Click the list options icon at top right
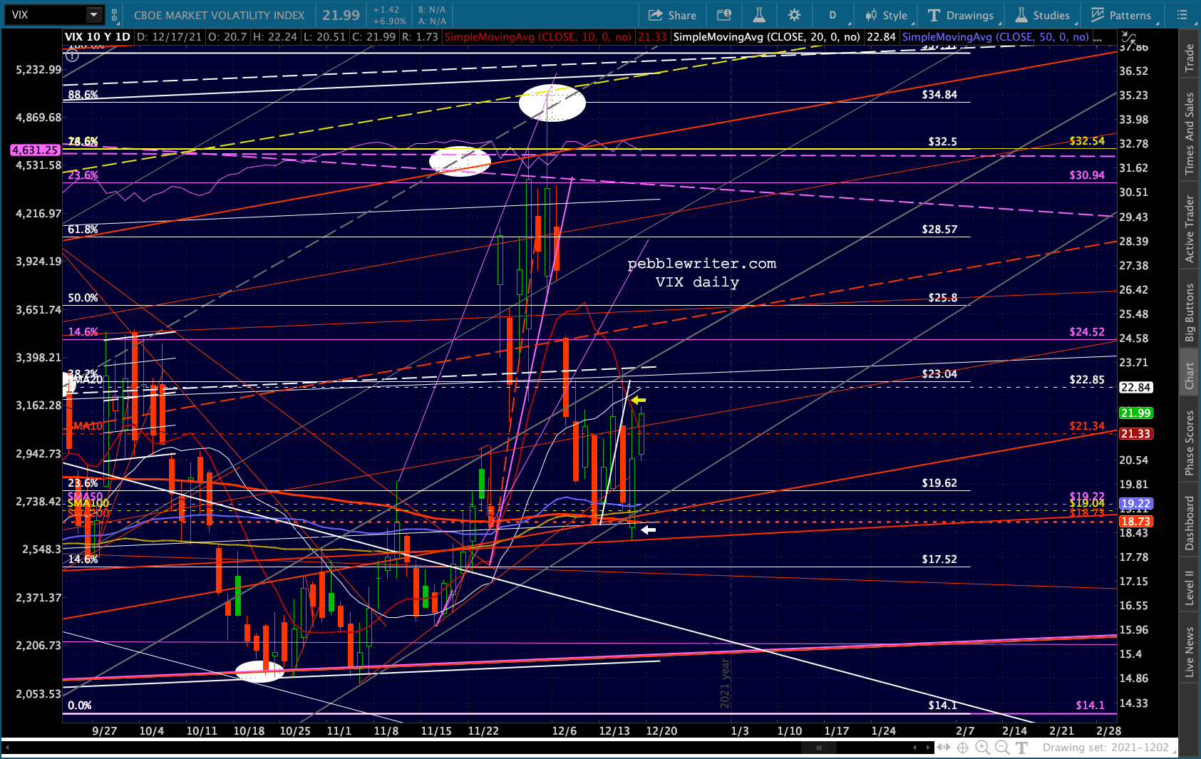Image resolution: width=1201 pixels, height=759 pixels. tap(1182, 15)
